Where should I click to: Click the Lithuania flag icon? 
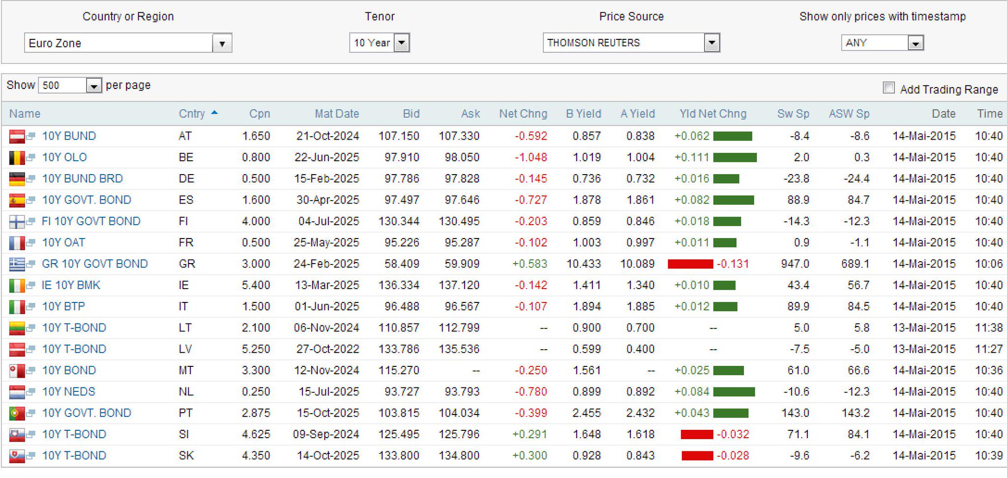coord(17,328)
